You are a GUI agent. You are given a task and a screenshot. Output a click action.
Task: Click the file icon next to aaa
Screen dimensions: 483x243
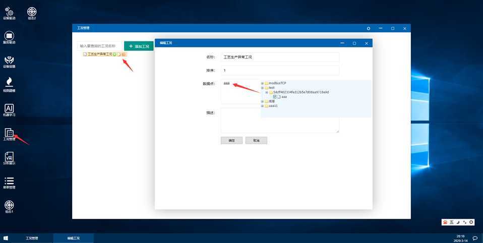[279, 97]
